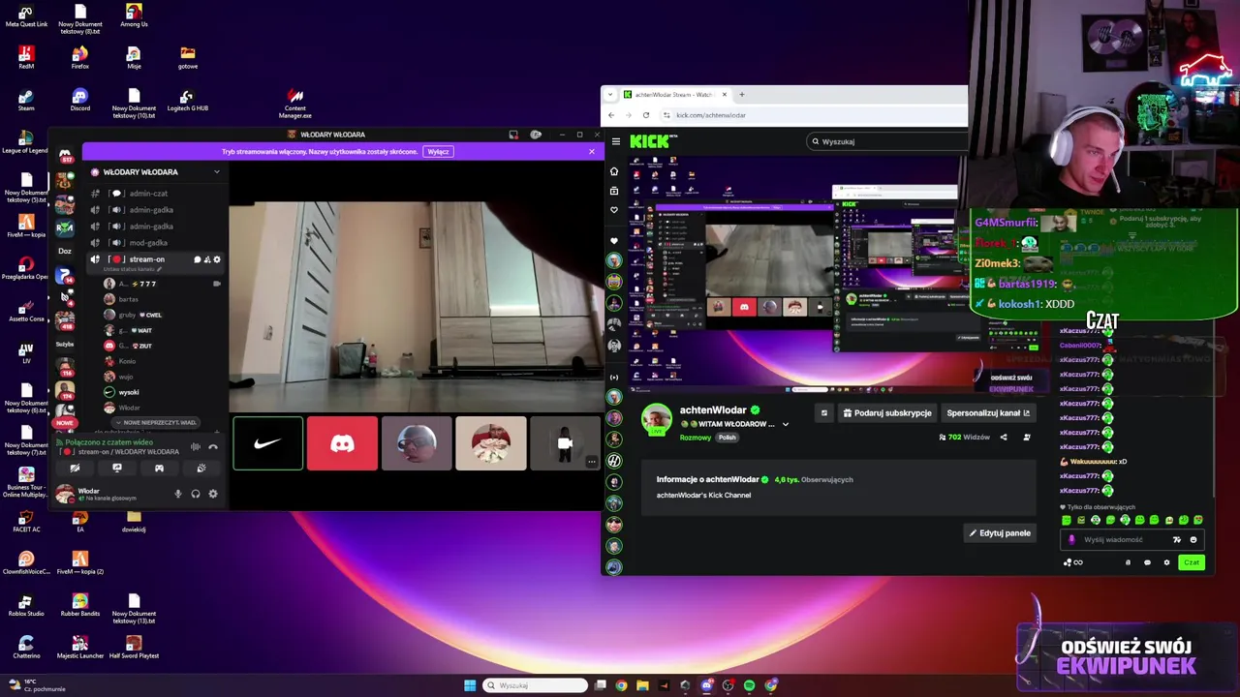
Task: Mute the Discord microphone
Action: pos(177,494)
